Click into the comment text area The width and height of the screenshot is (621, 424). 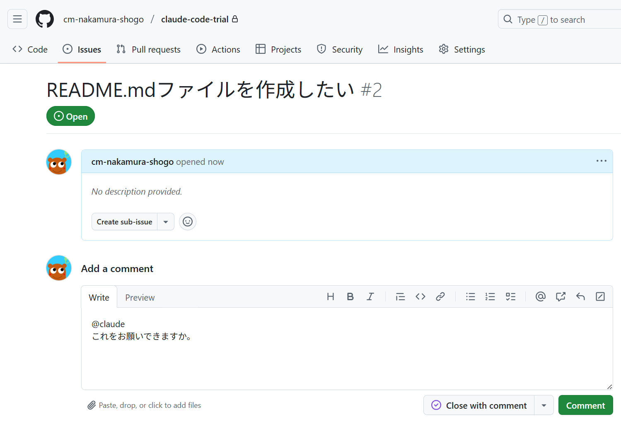347,349
